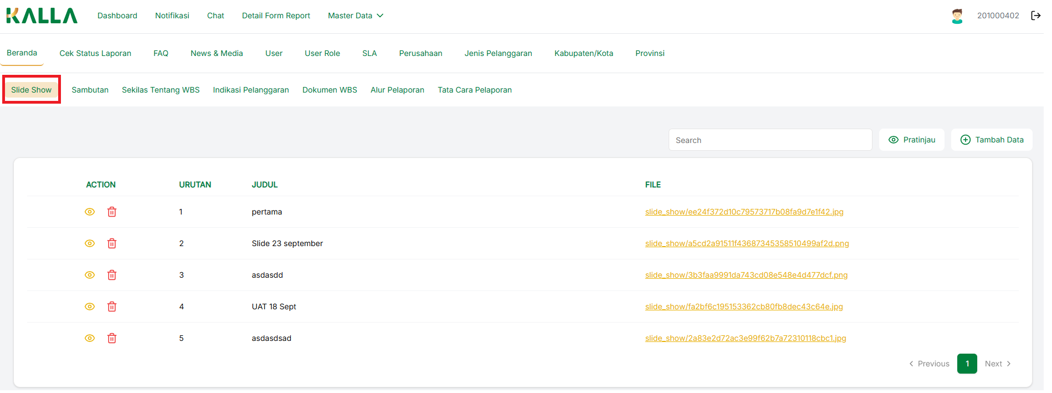
Task: Click the KALLA logo
Action: click(42, 16)
